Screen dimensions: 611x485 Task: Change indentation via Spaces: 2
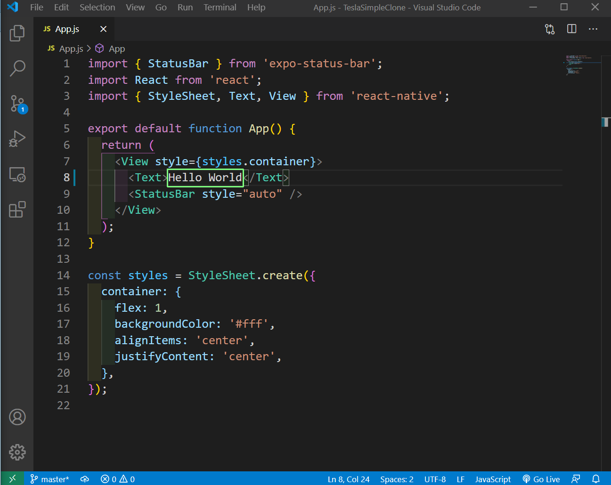click(x=397, y=479)
